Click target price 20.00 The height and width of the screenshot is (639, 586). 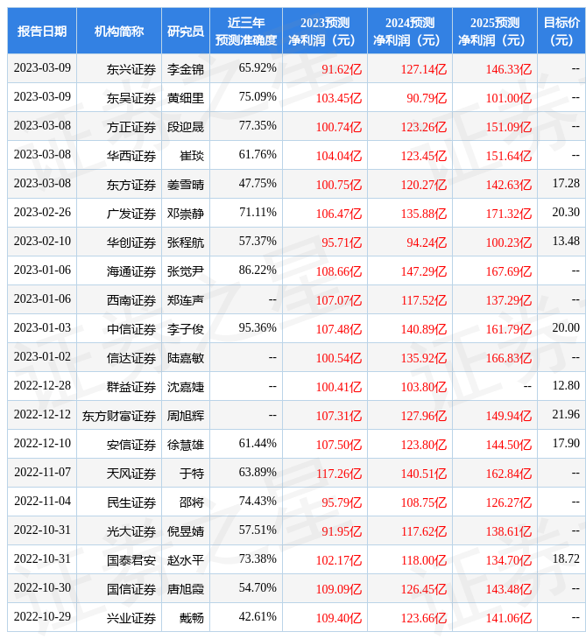point(566,327)
